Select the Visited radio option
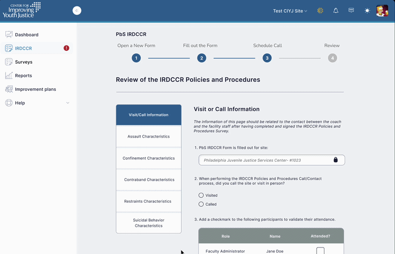395x254 pixels. click(201, 195)
